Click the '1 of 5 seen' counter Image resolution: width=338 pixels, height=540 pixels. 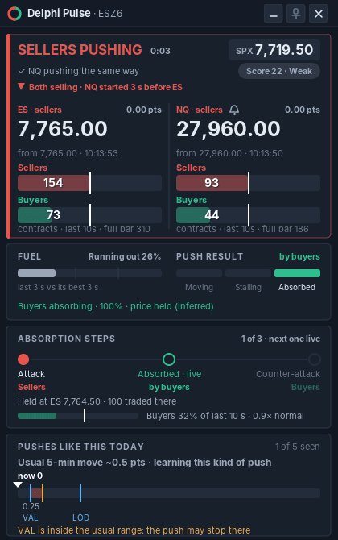point(298,447)
